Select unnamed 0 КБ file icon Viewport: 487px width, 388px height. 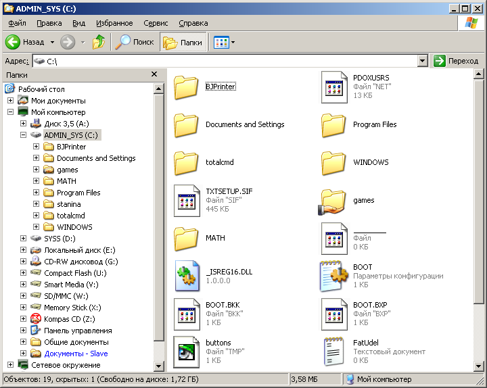pyautogui.click(x=334, y=239)
